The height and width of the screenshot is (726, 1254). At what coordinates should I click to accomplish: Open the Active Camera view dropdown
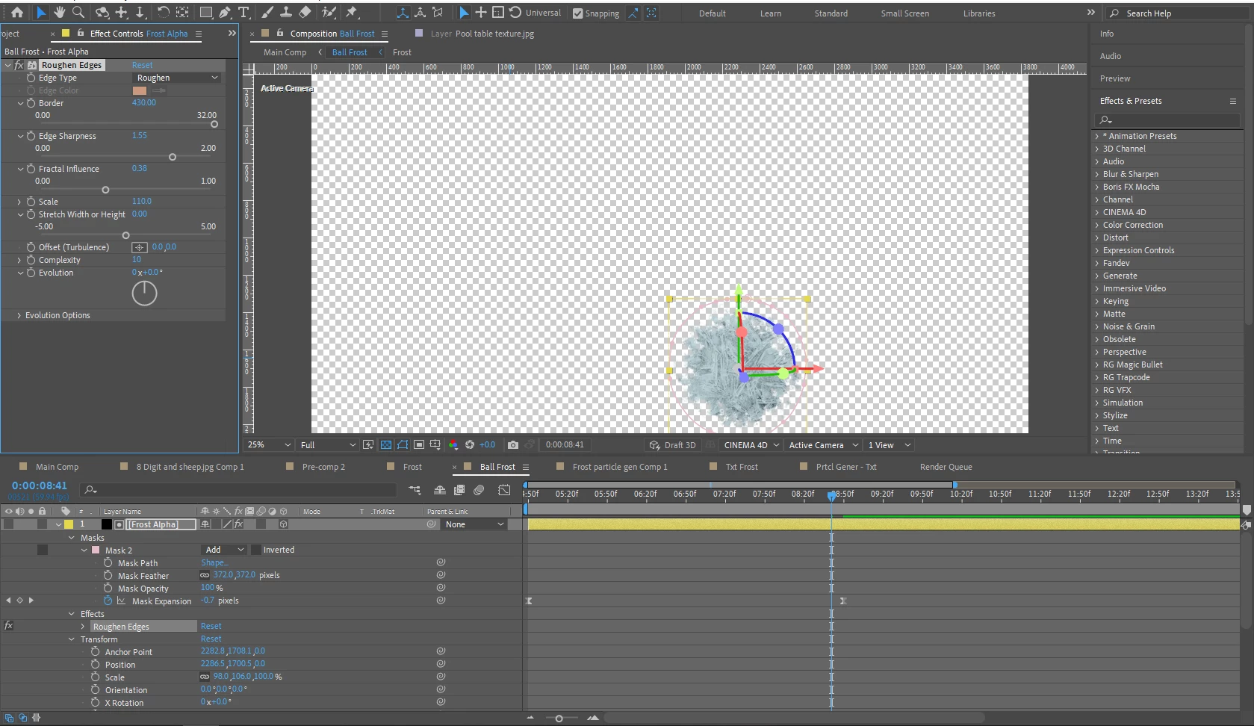823,445
